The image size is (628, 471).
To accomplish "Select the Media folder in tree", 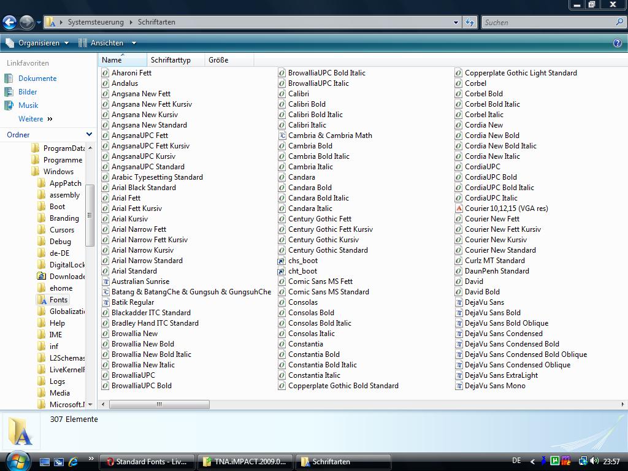I will point(59,393).
